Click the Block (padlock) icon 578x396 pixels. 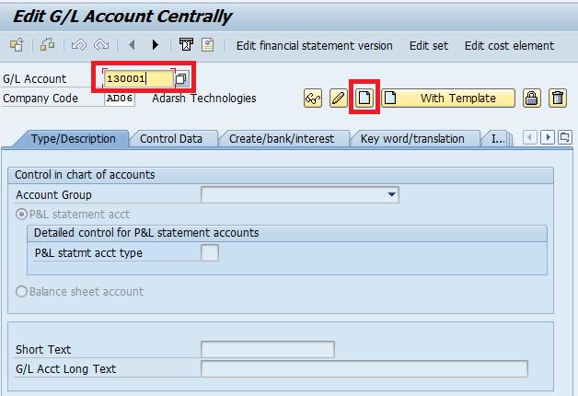pos(531,99)
